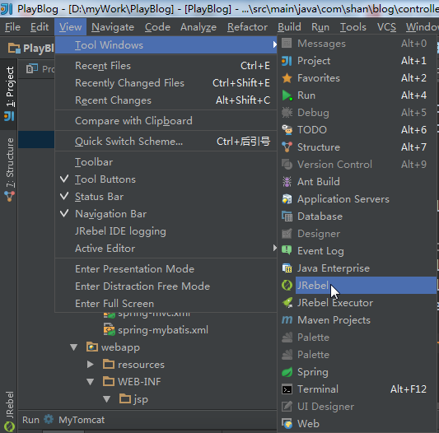Toggle the Tool Buttons option
The image size is (439, 433).
tap(166, 179)
